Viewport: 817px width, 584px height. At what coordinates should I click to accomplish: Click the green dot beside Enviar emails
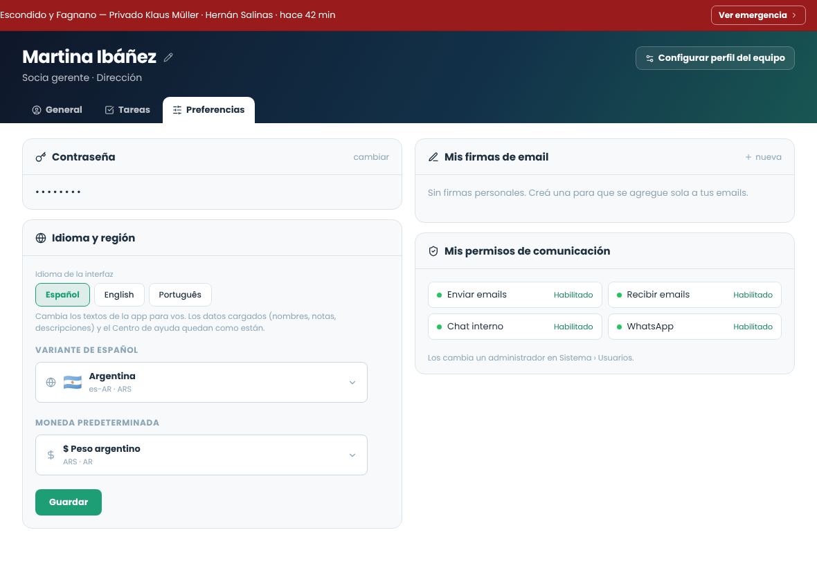[439, 295]
